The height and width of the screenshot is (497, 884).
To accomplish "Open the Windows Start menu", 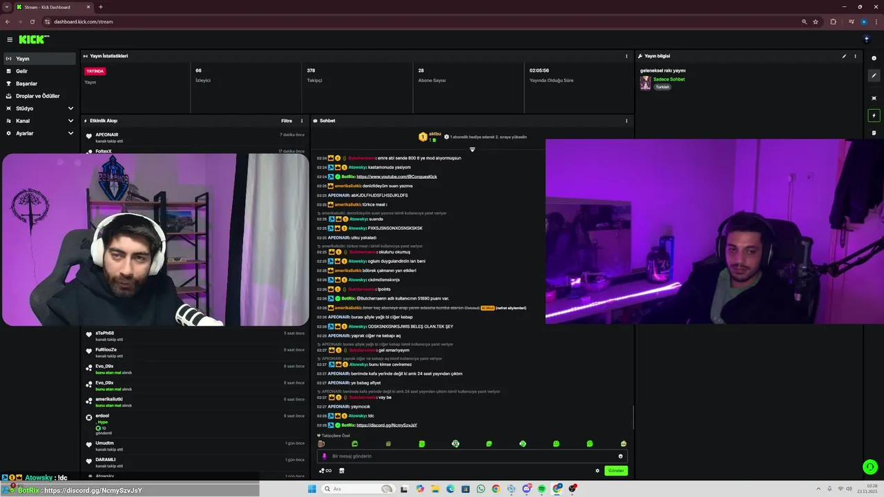I will (x=311, y=489).
